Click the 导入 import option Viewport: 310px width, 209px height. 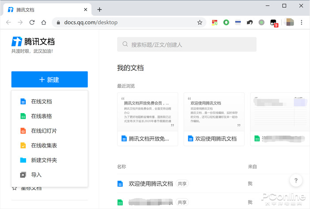(x=36, y=175)
